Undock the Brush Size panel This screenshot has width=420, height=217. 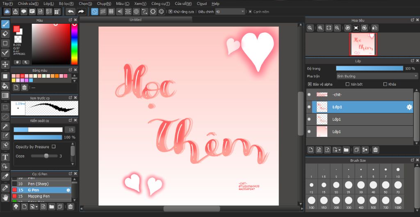(412, 160)
